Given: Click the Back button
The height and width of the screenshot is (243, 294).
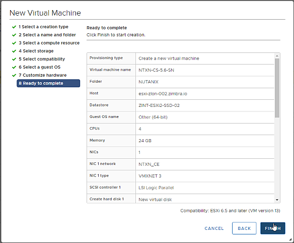Looking at the screenshot, I should click(244, 228).
